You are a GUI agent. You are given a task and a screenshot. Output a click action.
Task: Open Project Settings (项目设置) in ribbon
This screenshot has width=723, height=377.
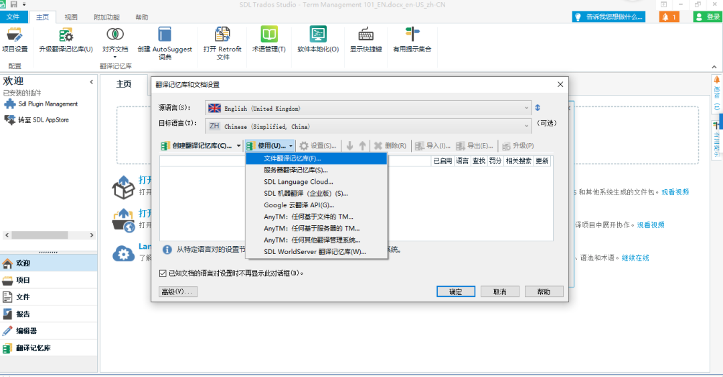coord(15,40)
